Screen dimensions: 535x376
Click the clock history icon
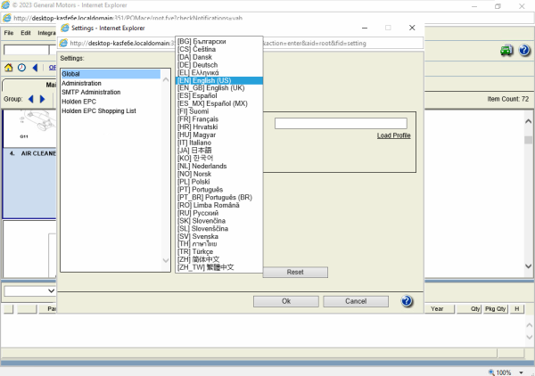(21, 68)
